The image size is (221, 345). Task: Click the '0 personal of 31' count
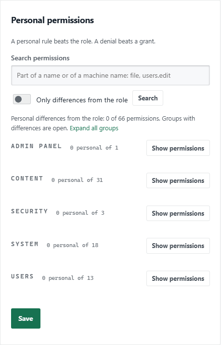[x=77, y=180]
